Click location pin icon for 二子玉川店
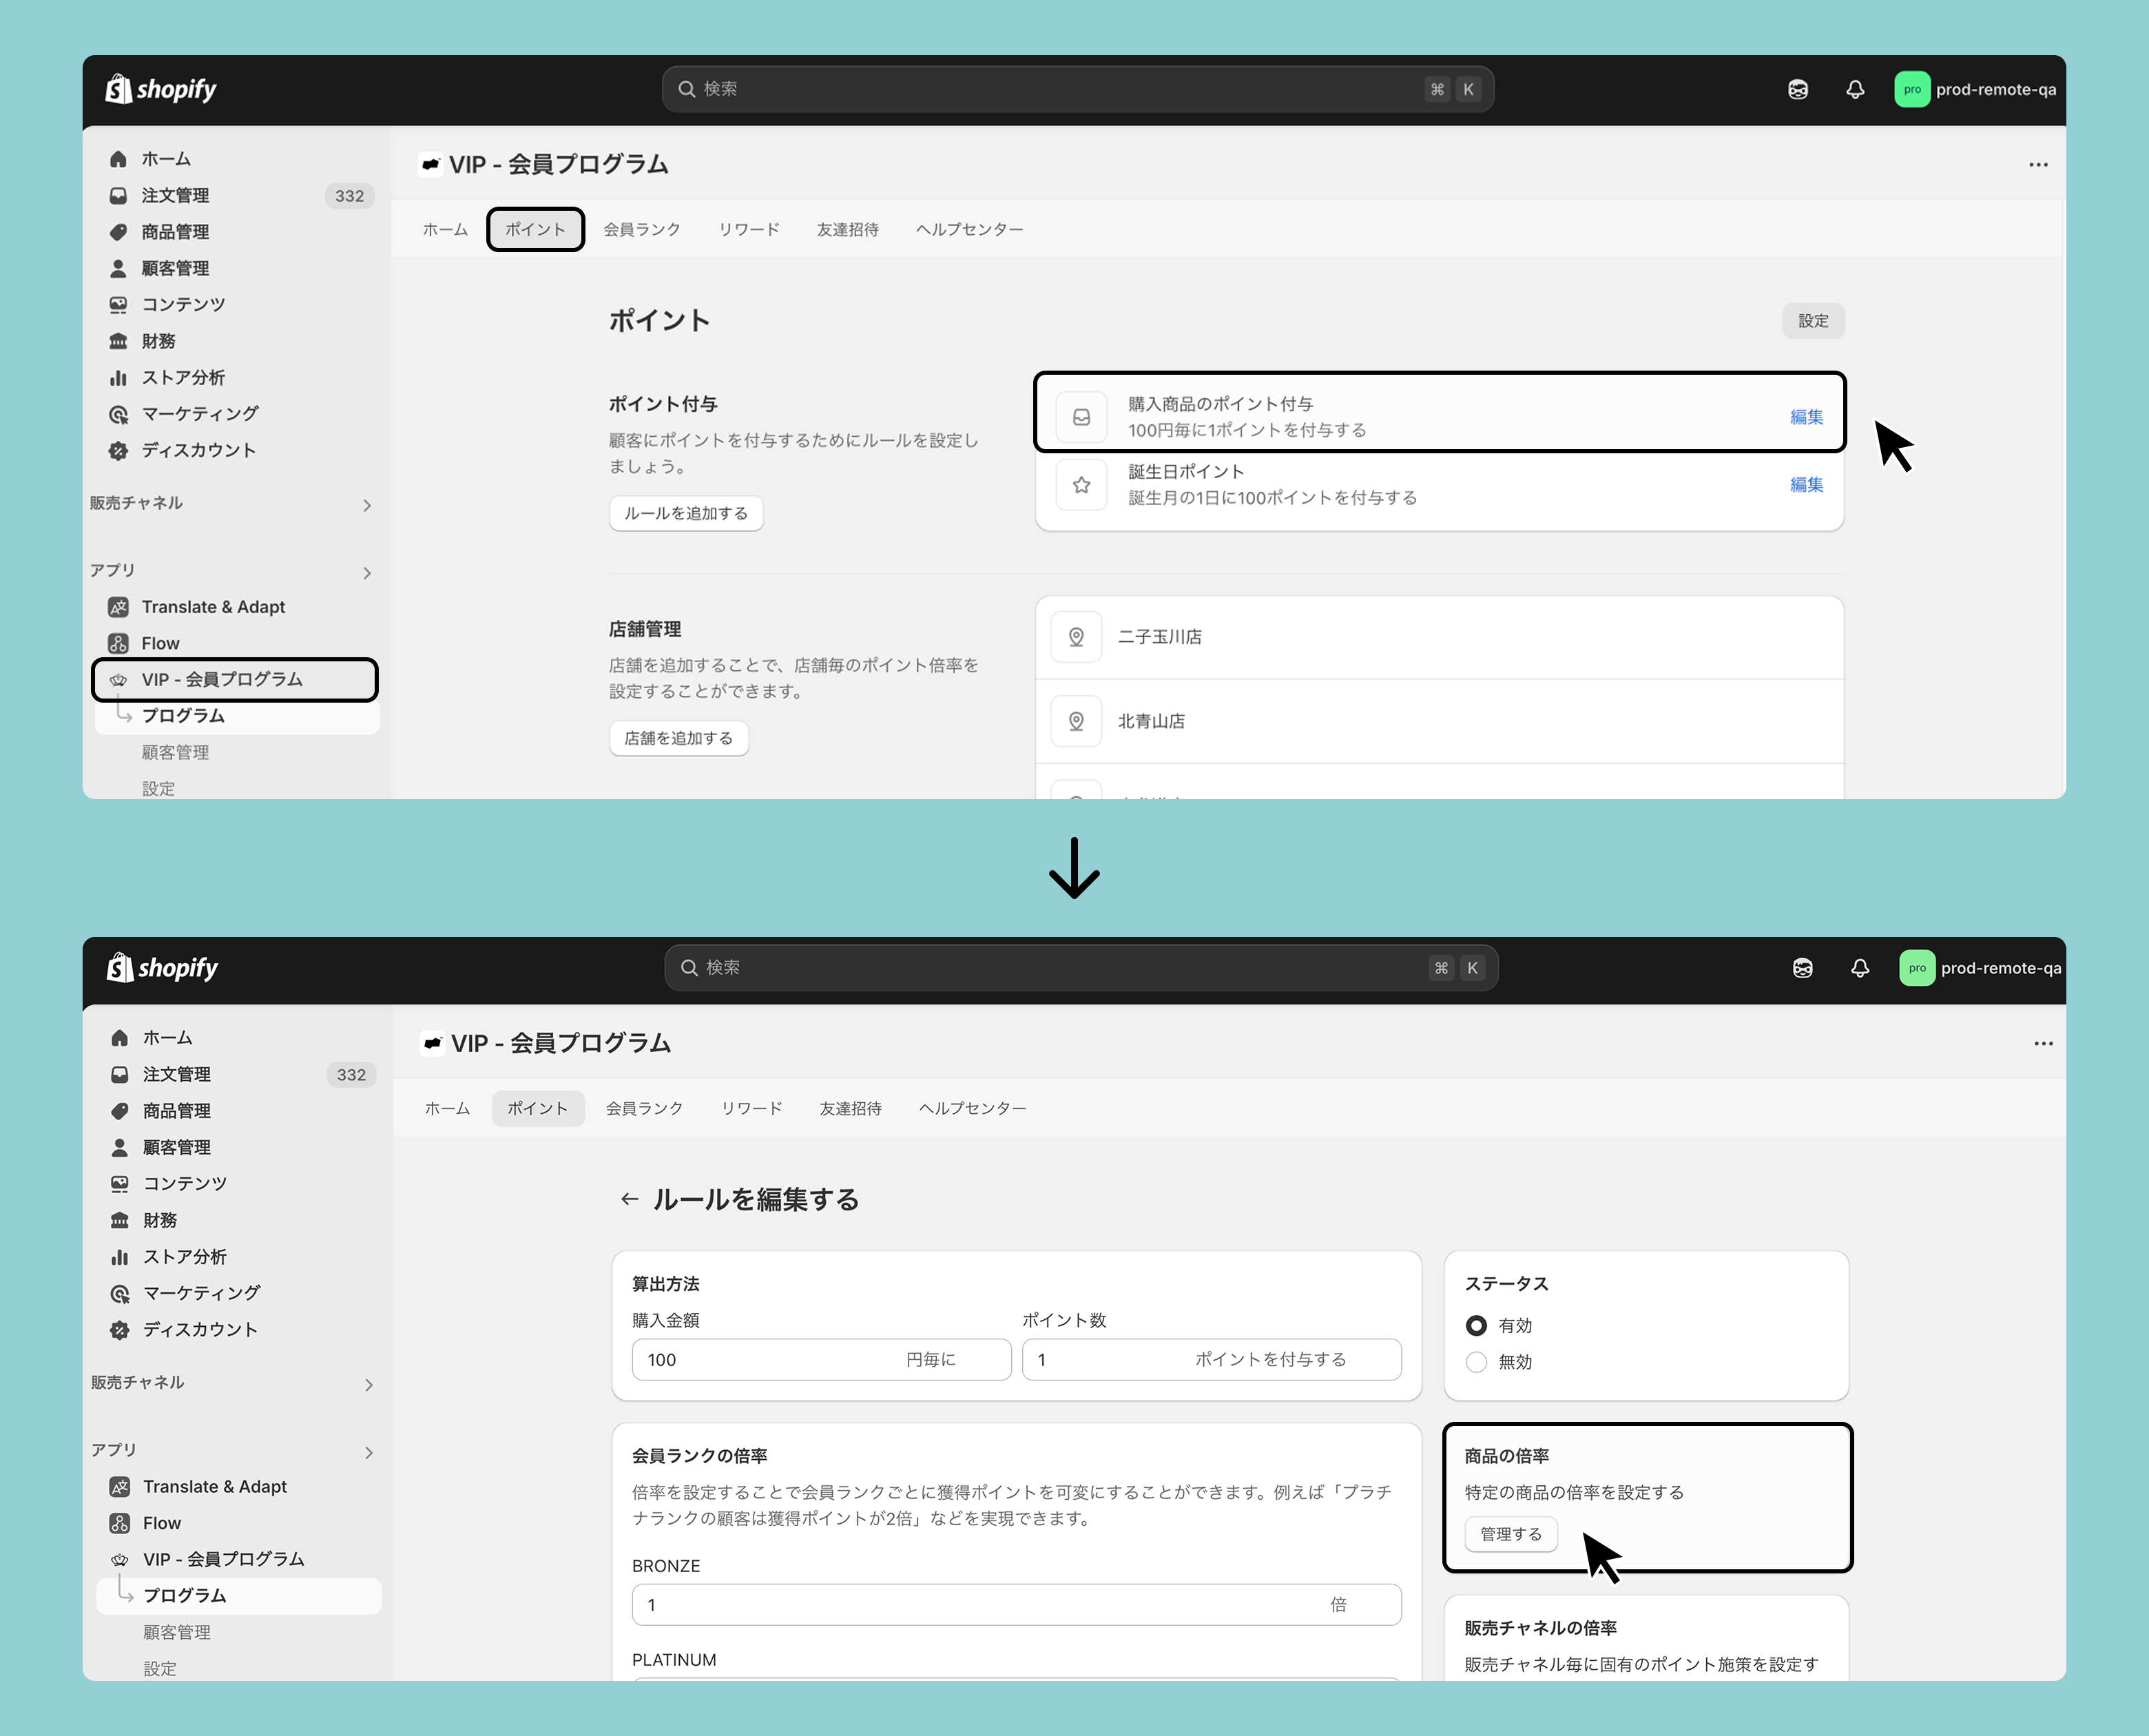This screenshot has height=1736, width=2149. coord(1076,637)
